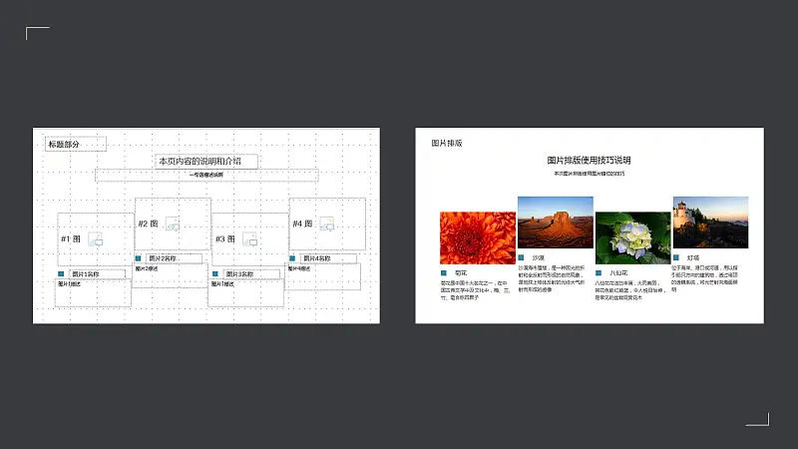Click the 沙漠 caption title
The width and height of the screenshot is (798, 449).
[539, 258]
